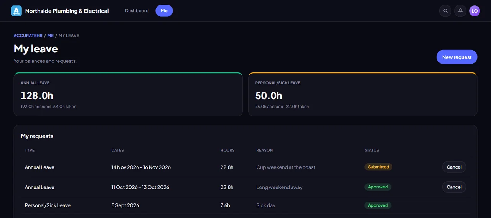Click the 76.0h accrued · 22.0h taken text

click(x=282, y=107)
